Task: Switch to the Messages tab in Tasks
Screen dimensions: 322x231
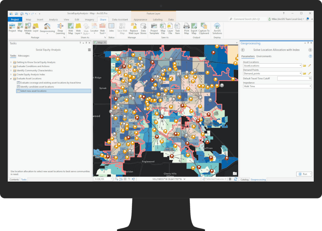Action: 24,56
